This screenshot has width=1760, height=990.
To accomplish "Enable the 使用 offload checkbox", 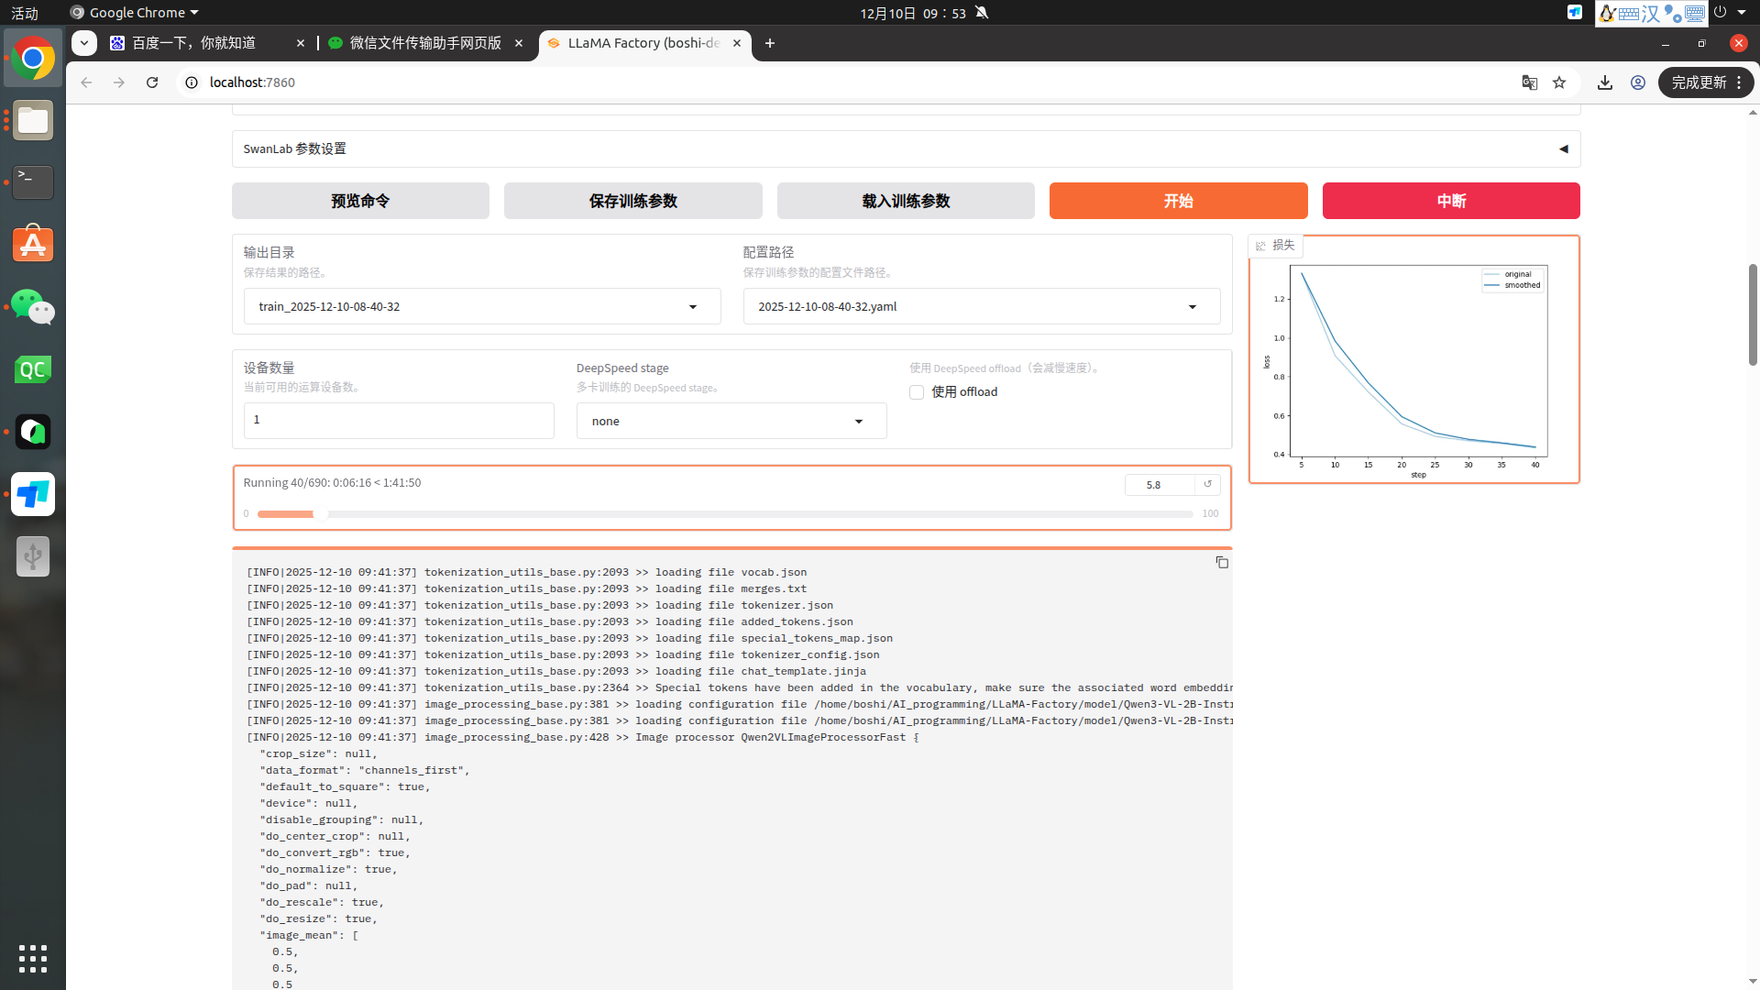I will click(917, 392).
